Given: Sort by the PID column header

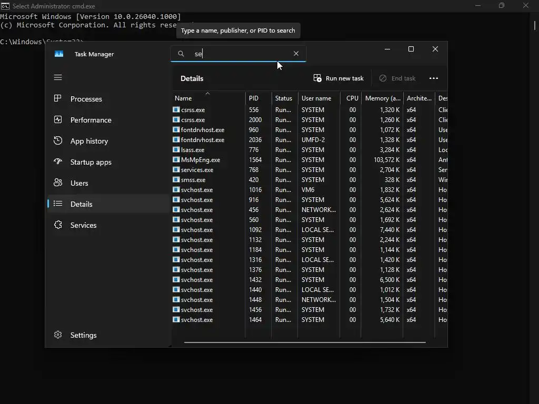Looking at the screenshot, I should pyautogui.click(x=258, y=98).
